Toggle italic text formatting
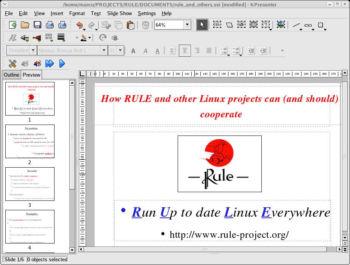The width and height of the screenshot is (350, 265). 145,51
